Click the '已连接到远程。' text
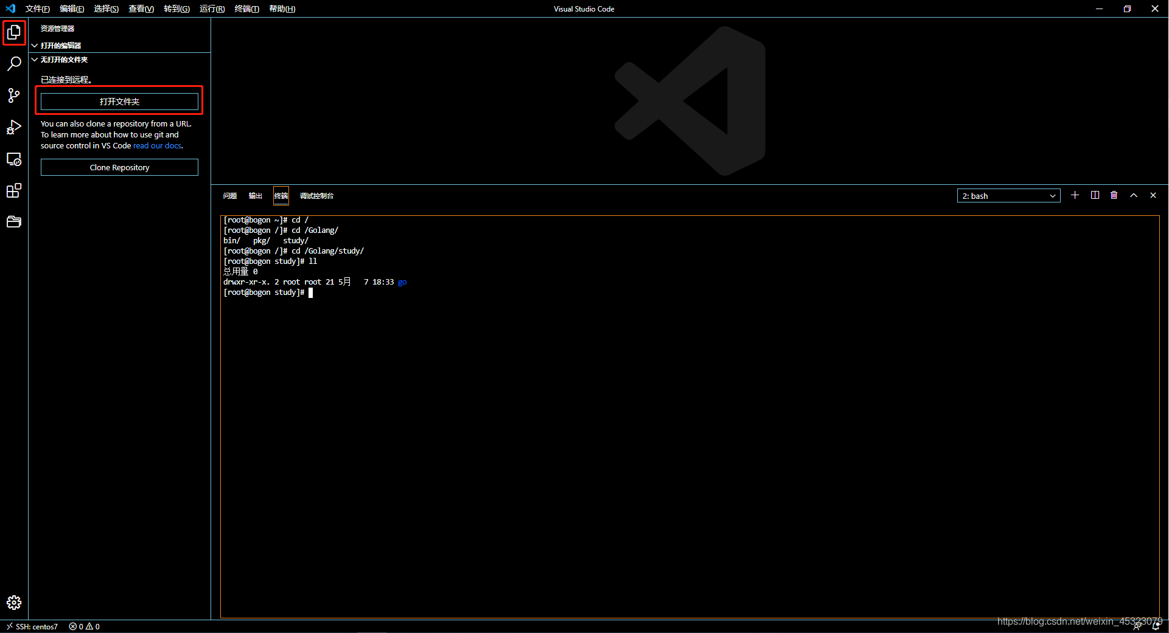The height and width of the screenshot is (633, 1169). [66, 80]
